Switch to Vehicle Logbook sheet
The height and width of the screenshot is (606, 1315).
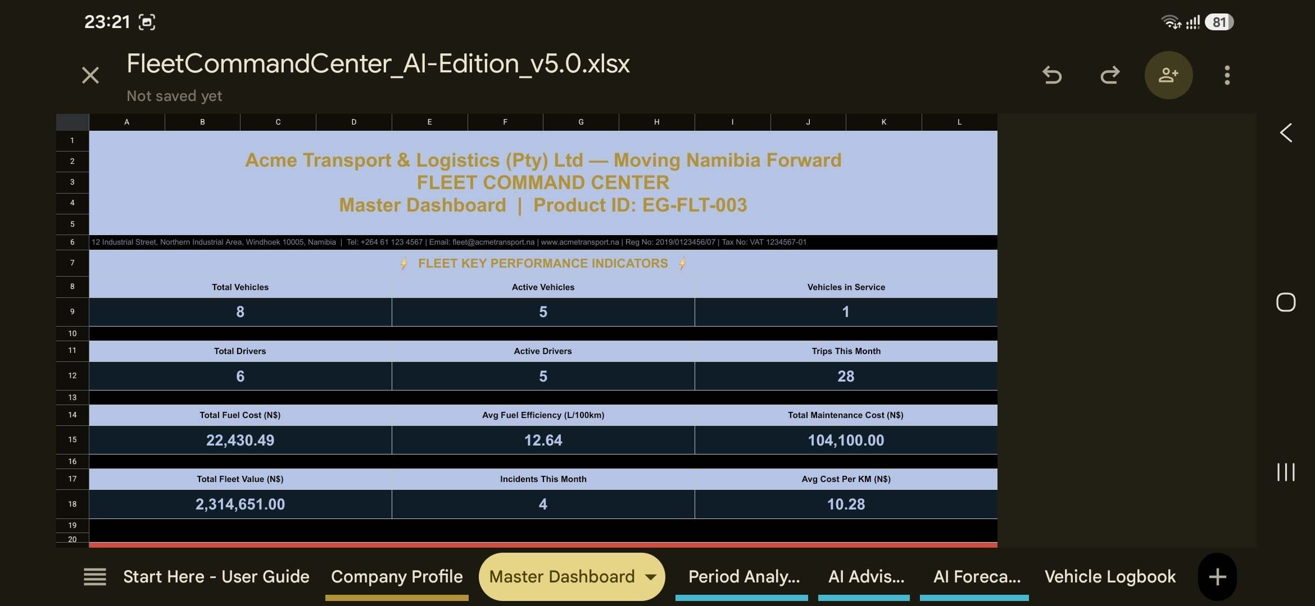click(1110, 577)
